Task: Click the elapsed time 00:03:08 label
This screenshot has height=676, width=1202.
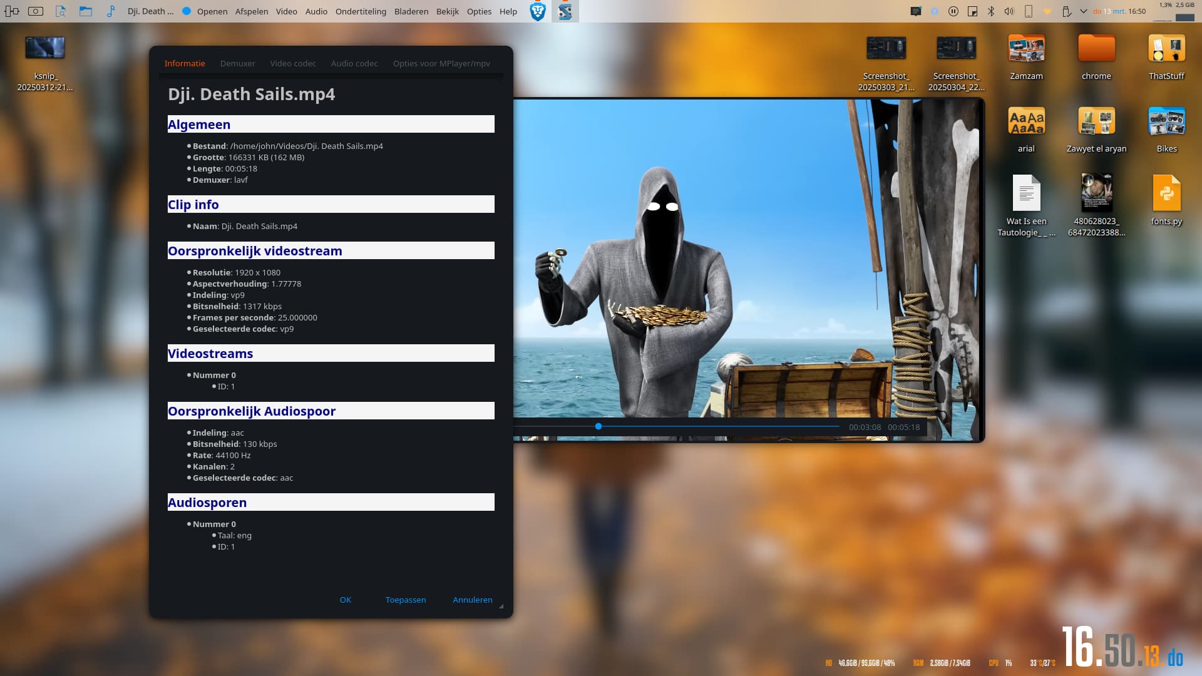Action: pyautogui.click(x=865, y=427)
